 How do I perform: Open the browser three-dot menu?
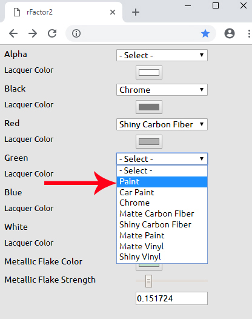[x=249, y=33]
